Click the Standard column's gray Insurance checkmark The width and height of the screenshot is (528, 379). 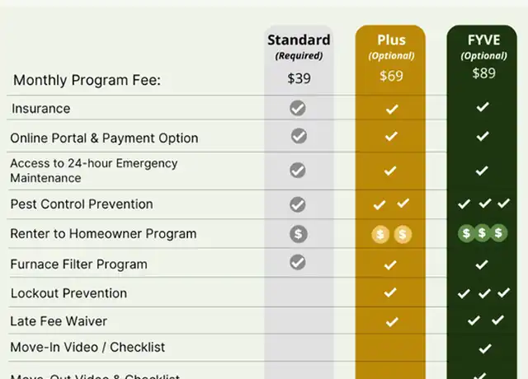[298, 108]
